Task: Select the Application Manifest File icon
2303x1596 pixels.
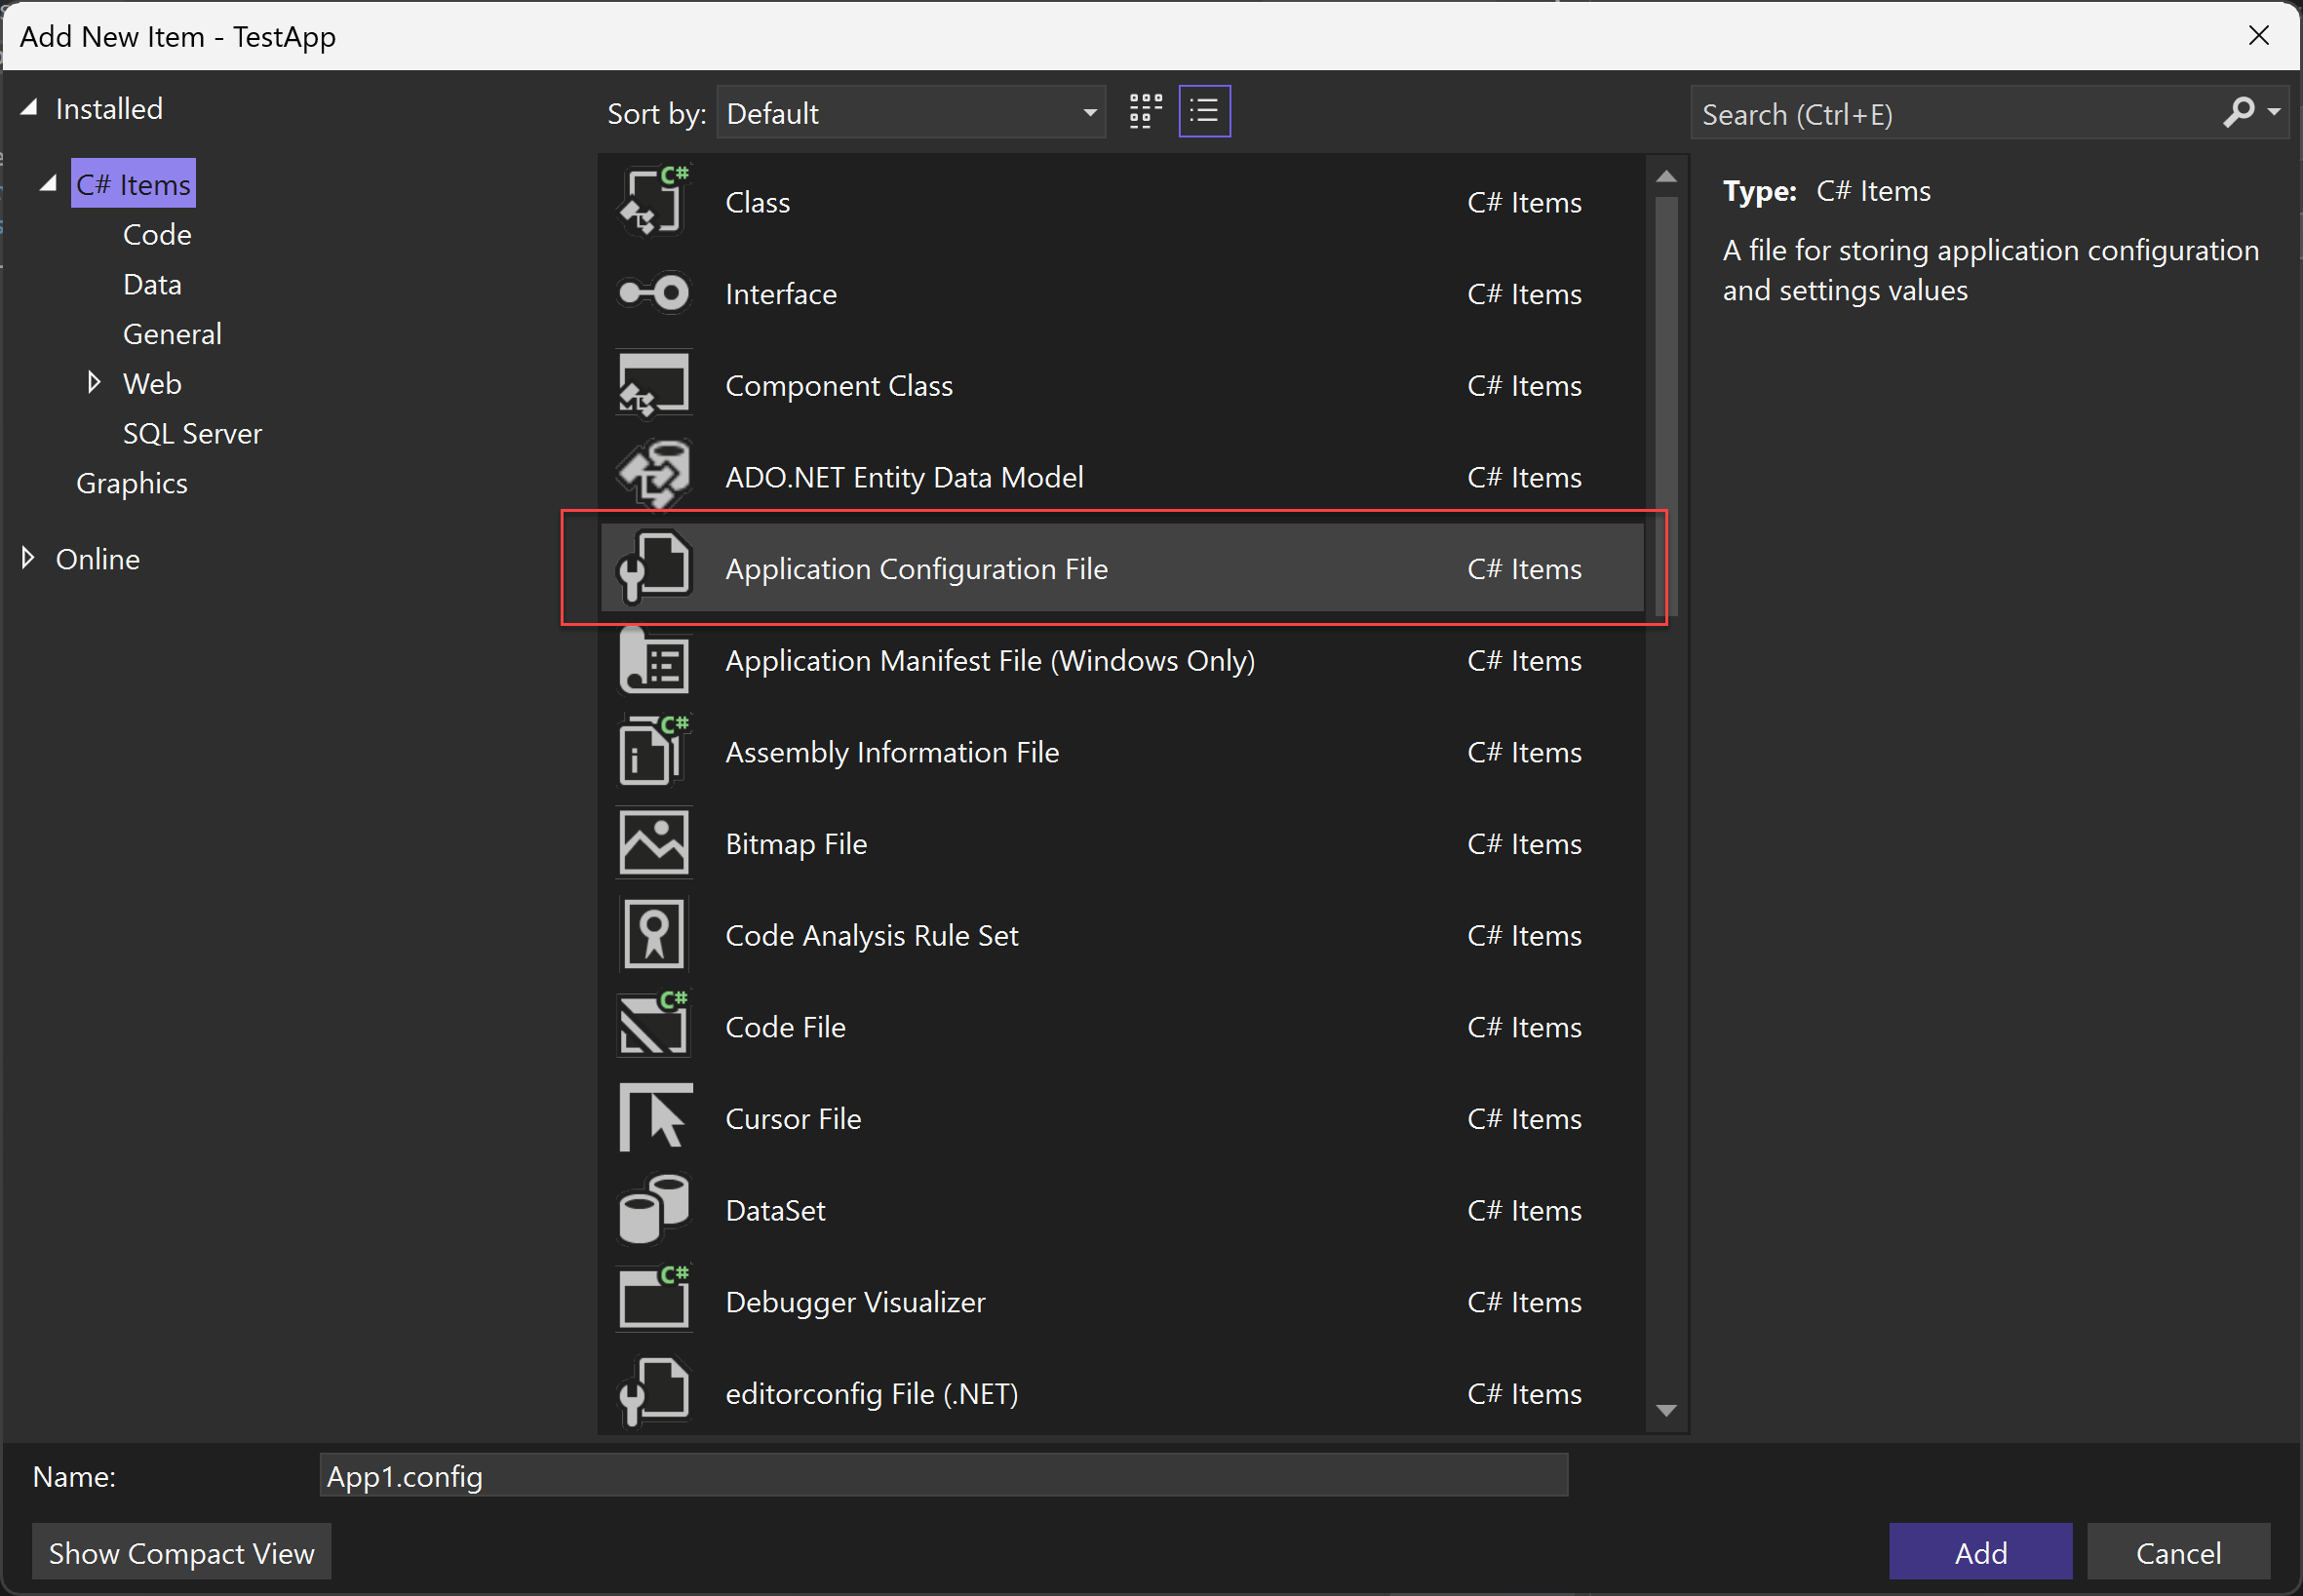Action: [652, 661]
